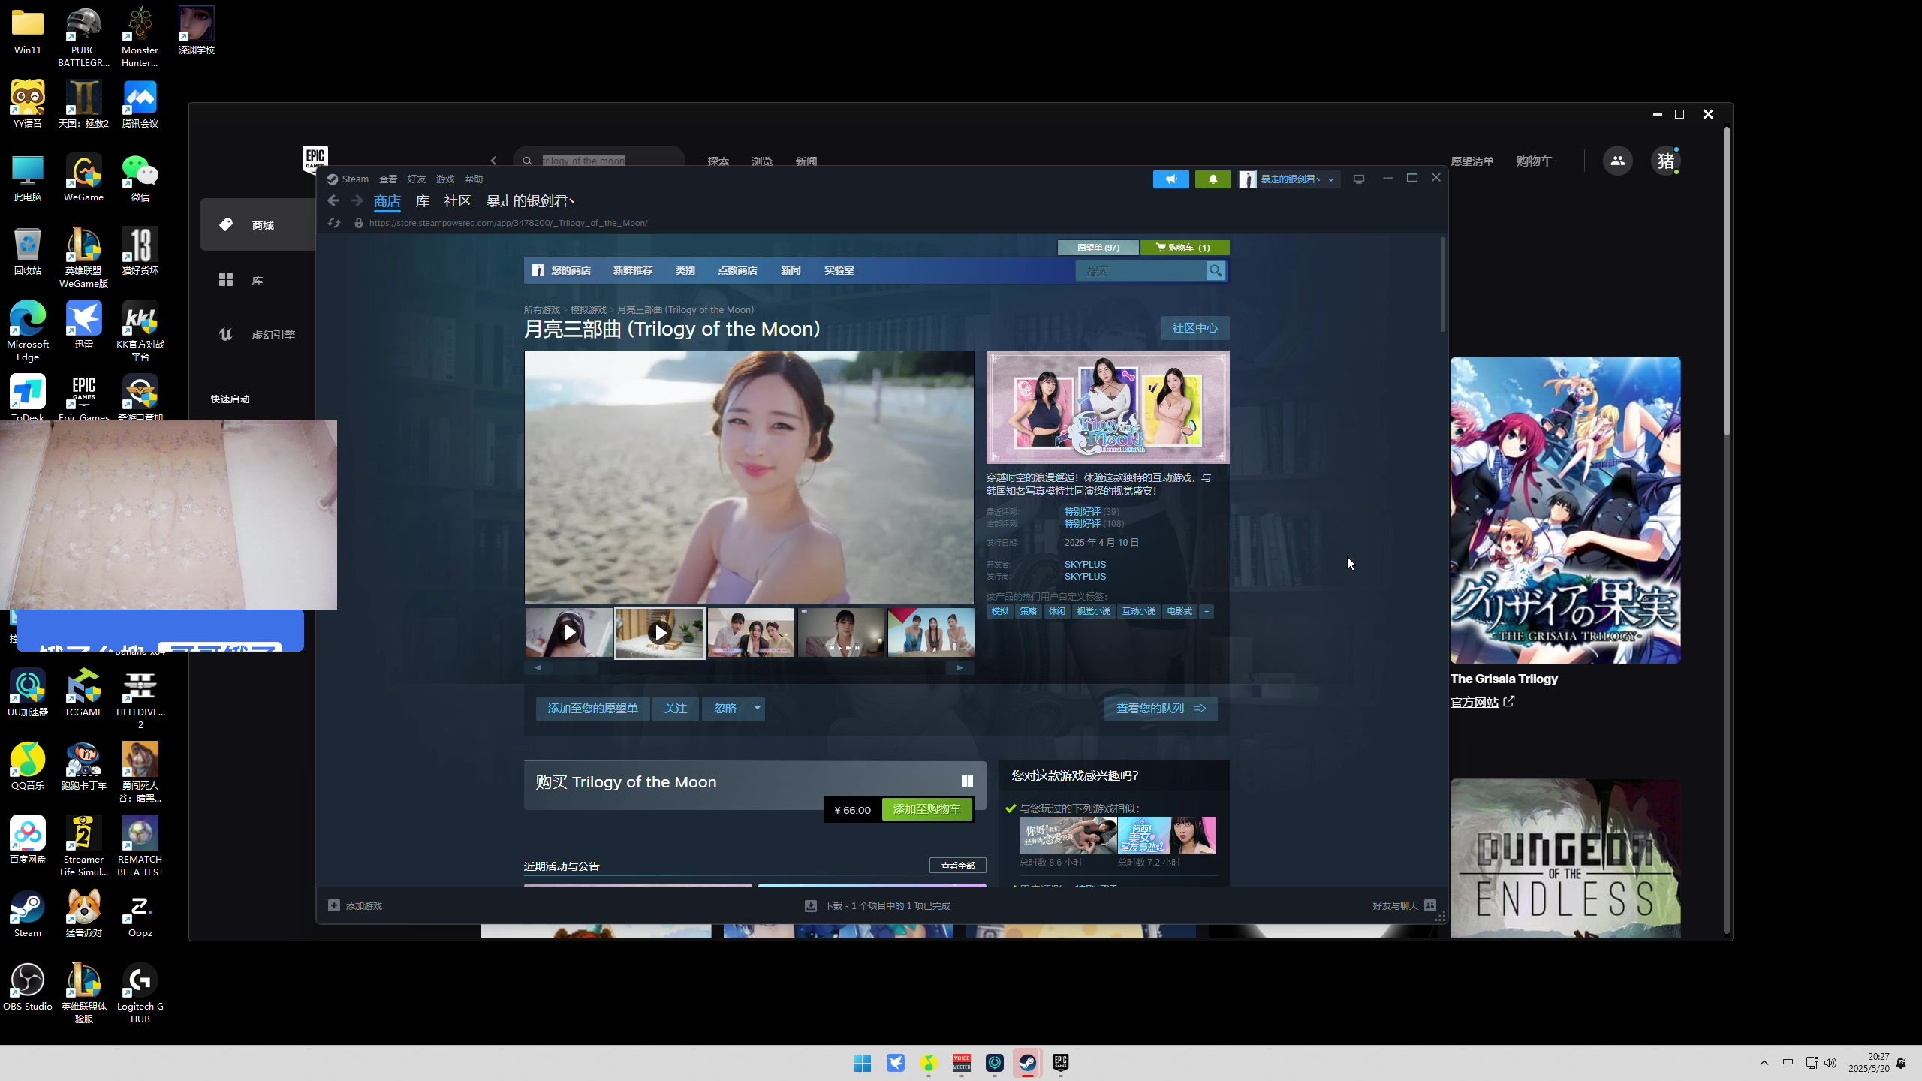Open UU加速器 desktop icon

[28, 693]
